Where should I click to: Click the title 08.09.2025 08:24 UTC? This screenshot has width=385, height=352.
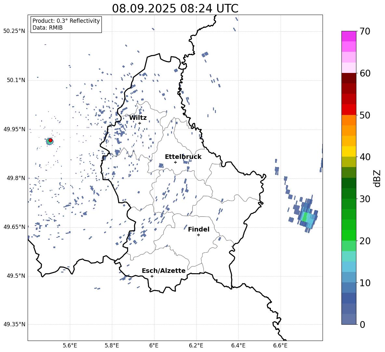click(x=175, y=8)
